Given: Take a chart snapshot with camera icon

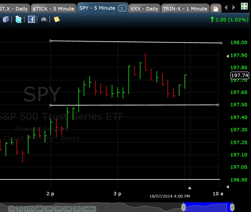Looking at the screenshot, I should [44, 20].
